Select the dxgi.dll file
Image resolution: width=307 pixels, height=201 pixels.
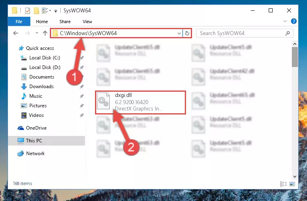pos(141,102)
